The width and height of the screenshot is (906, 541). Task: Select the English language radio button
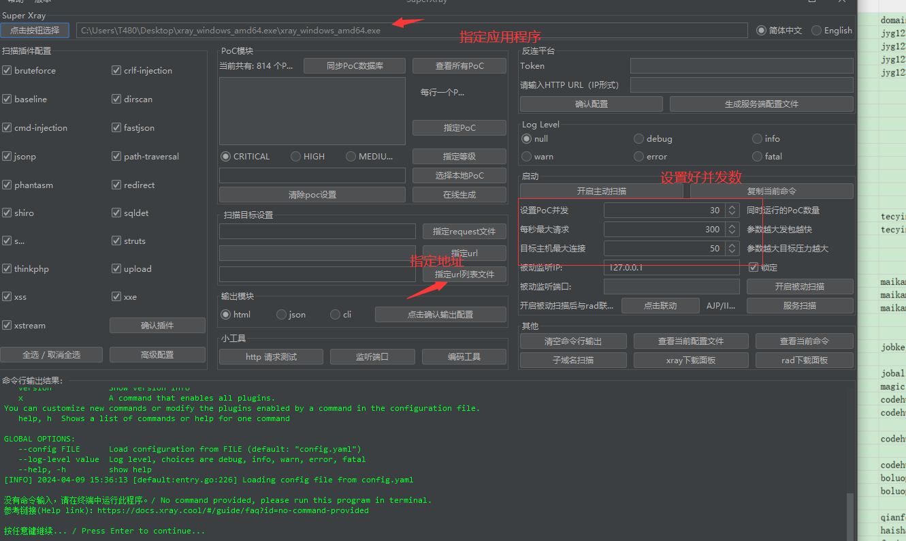coord(816,30)
